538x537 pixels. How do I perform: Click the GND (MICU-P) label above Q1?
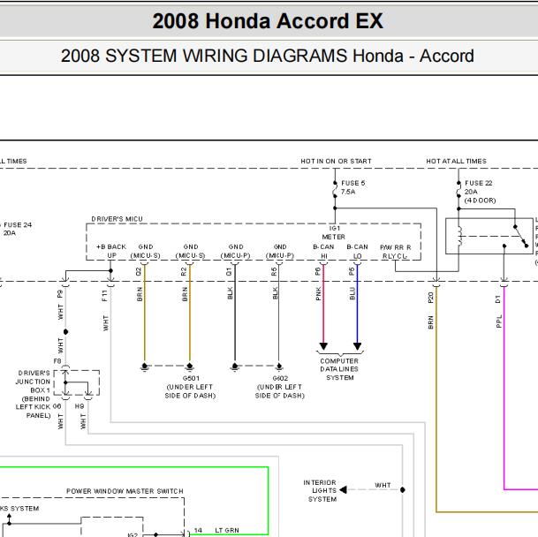235,251
